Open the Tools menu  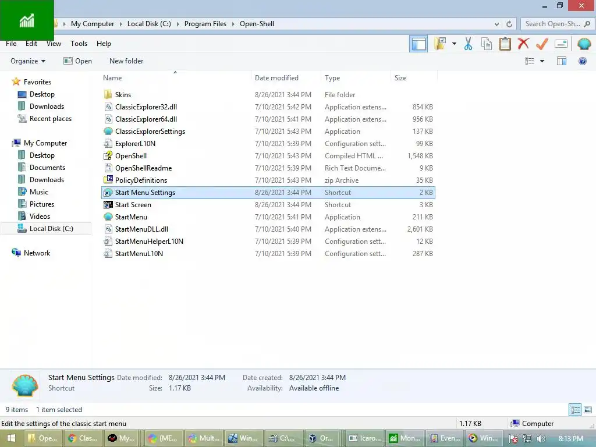click(79, 43)
